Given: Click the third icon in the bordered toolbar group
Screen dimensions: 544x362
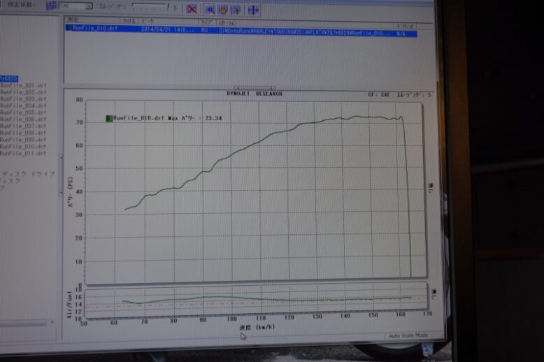Looking at the screenshot, I should coord(235,10).
